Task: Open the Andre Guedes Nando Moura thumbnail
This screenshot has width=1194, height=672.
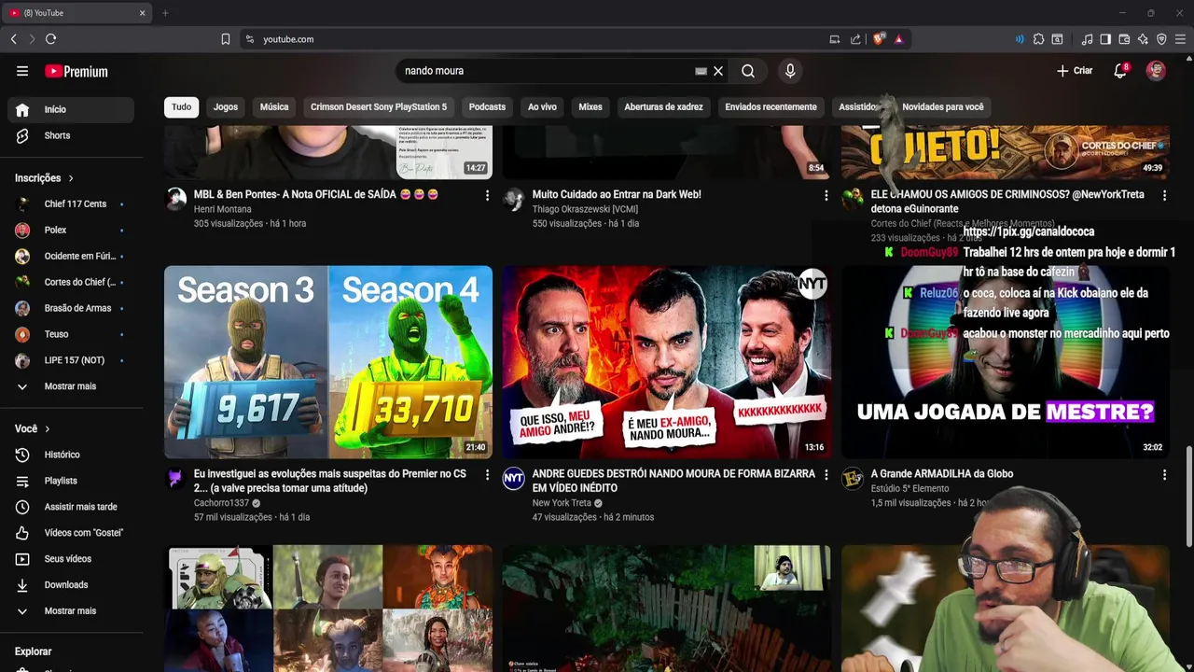Action: click(667, 362)
